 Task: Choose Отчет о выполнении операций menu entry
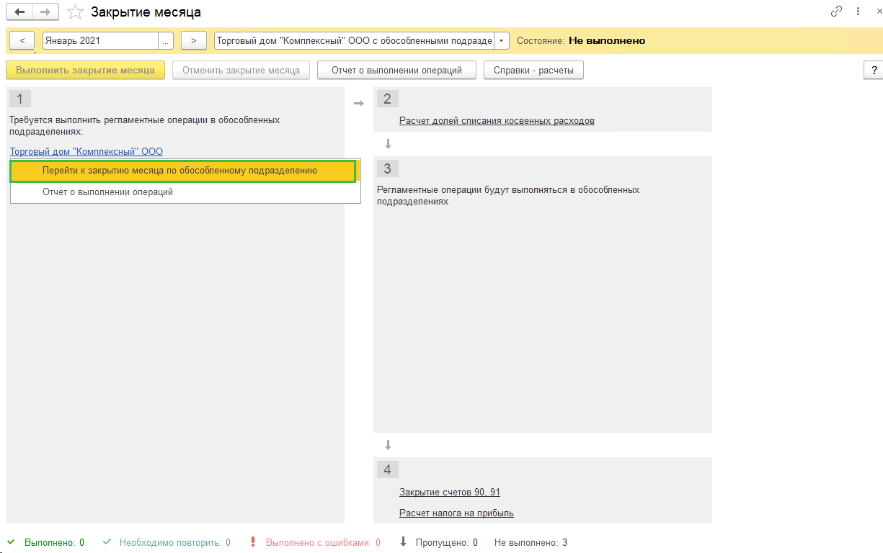107,192
